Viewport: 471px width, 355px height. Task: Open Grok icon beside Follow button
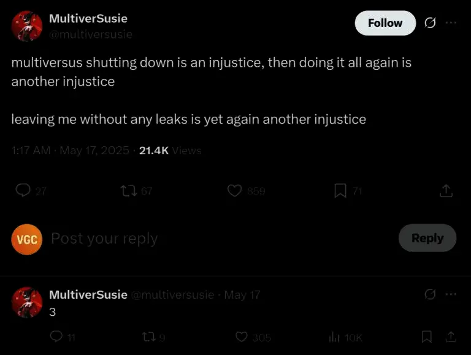click(430, 23)
